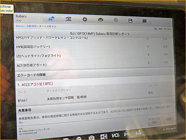Select description 太陽負荷センサ回路 低/断線

coord(67,98)
